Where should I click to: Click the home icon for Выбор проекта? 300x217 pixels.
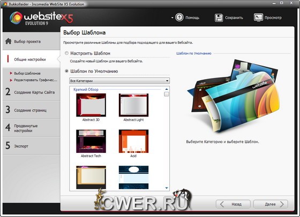(8, 41)
